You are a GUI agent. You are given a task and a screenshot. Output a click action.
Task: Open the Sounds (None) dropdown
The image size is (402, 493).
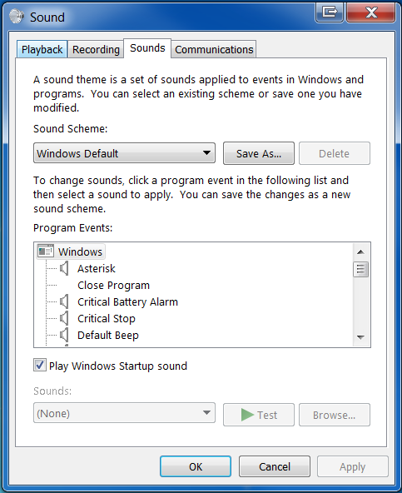point(124,413)
